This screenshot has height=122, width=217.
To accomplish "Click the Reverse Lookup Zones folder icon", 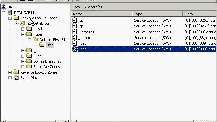I will [x=16, y=72].
